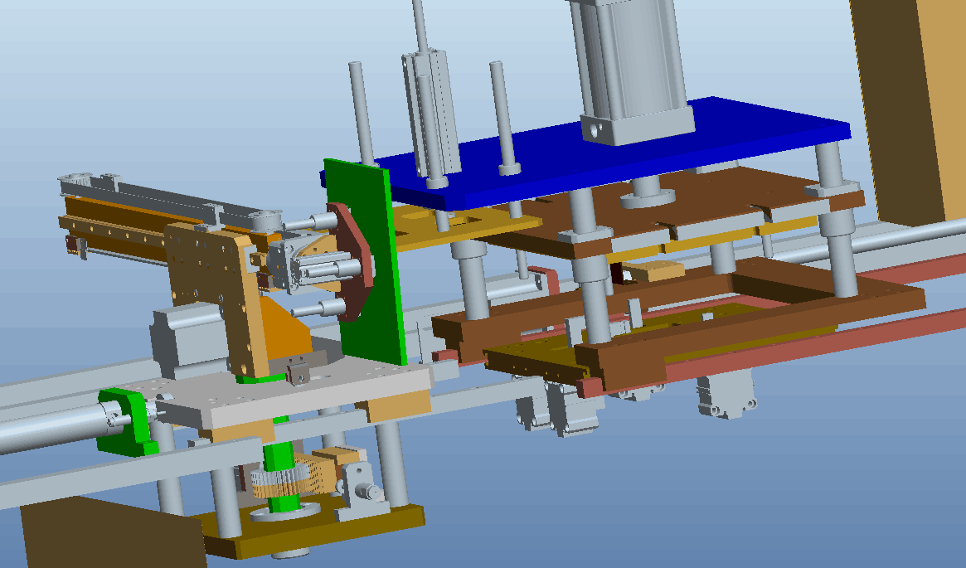Screen dimensions: 966x568
Task: Pick the small tan block inside frame
Action: coord(653,269)
